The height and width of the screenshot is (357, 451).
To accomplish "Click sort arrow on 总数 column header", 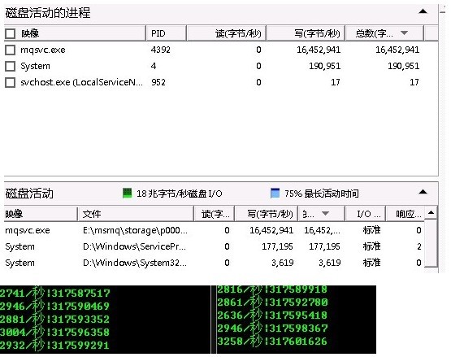I will tap(404, 33).
